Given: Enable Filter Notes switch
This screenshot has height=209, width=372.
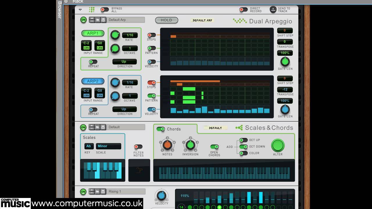Looking at the screenshot, I should point(138,147).
